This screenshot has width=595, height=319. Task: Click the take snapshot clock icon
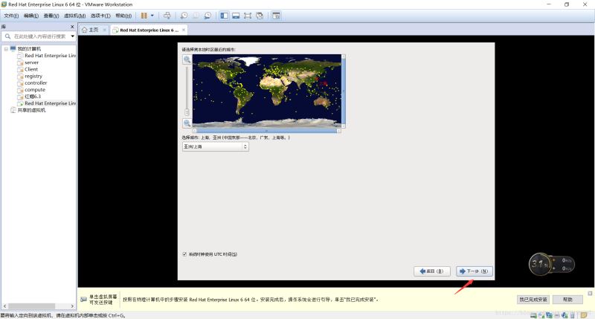pyautogui.click(x=183, y=15)
